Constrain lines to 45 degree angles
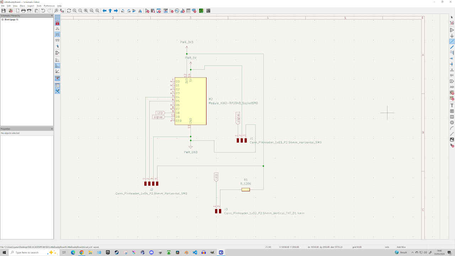 pyautogui.click(x=57, y=71)
